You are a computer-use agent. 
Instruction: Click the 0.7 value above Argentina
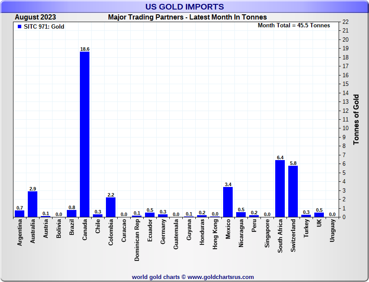click(20, 208)
